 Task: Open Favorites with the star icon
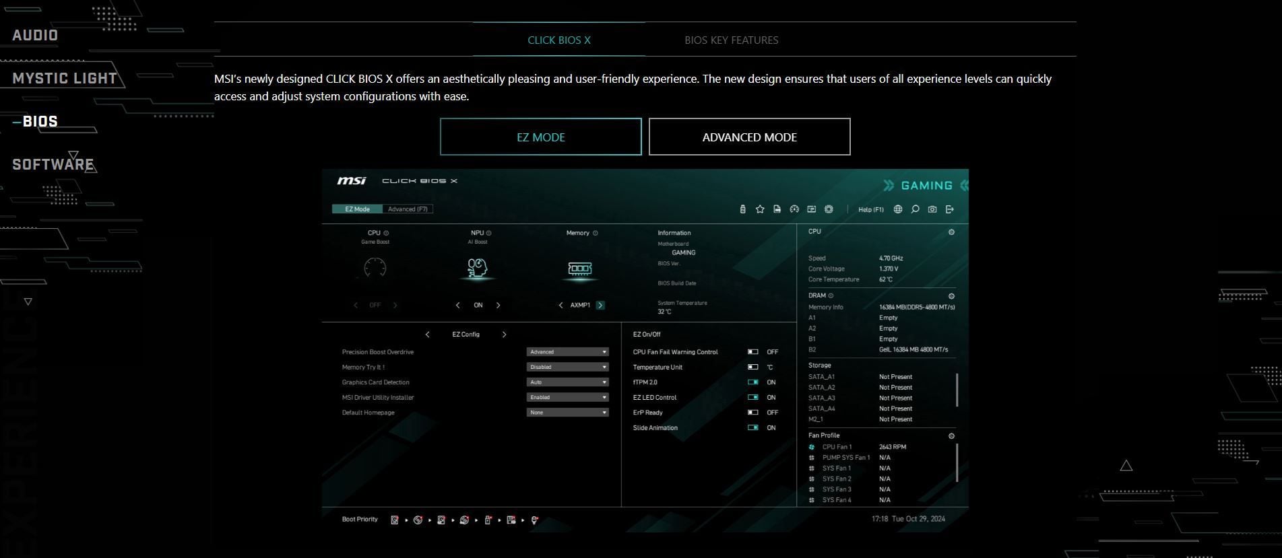coord(760,209)
